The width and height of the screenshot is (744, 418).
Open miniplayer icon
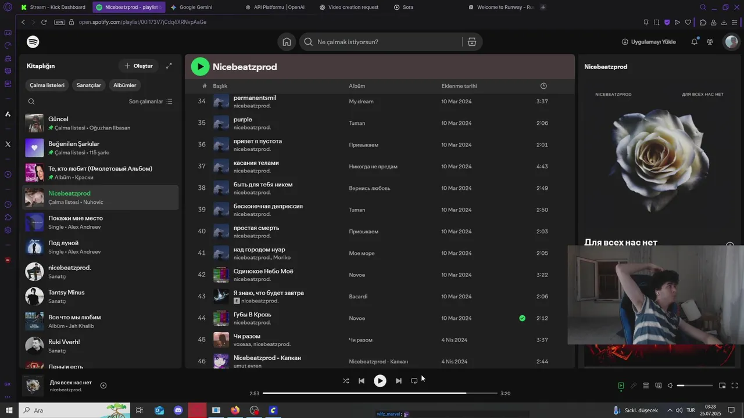tap(722, 385)
